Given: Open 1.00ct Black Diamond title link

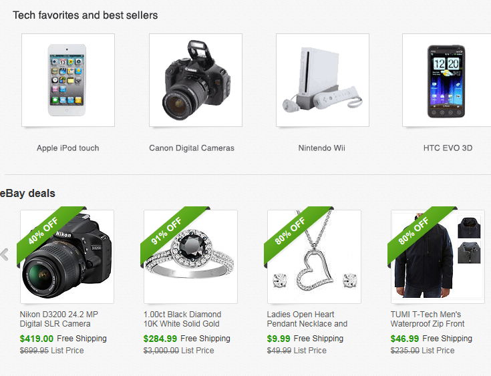Looking at the screenshot, I should click(182, 319).
